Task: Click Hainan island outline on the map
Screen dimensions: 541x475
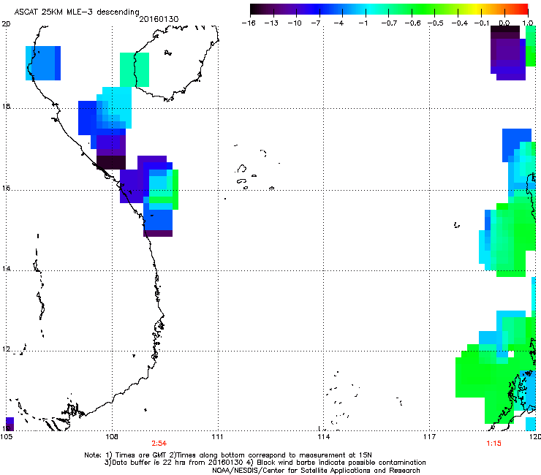Action: click(176, 63)
